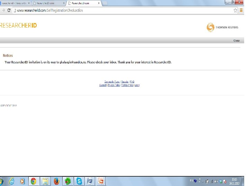Click the EN language indicator in the tray
Viewport: 249px width, 186px height.
[191, 180]
